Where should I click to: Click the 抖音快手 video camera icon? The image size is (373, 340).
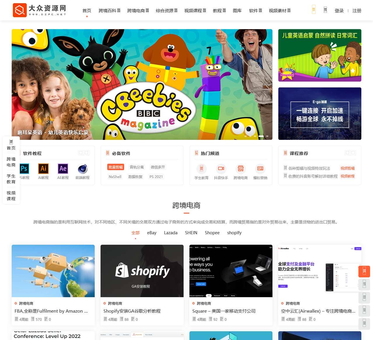(221, 169)
